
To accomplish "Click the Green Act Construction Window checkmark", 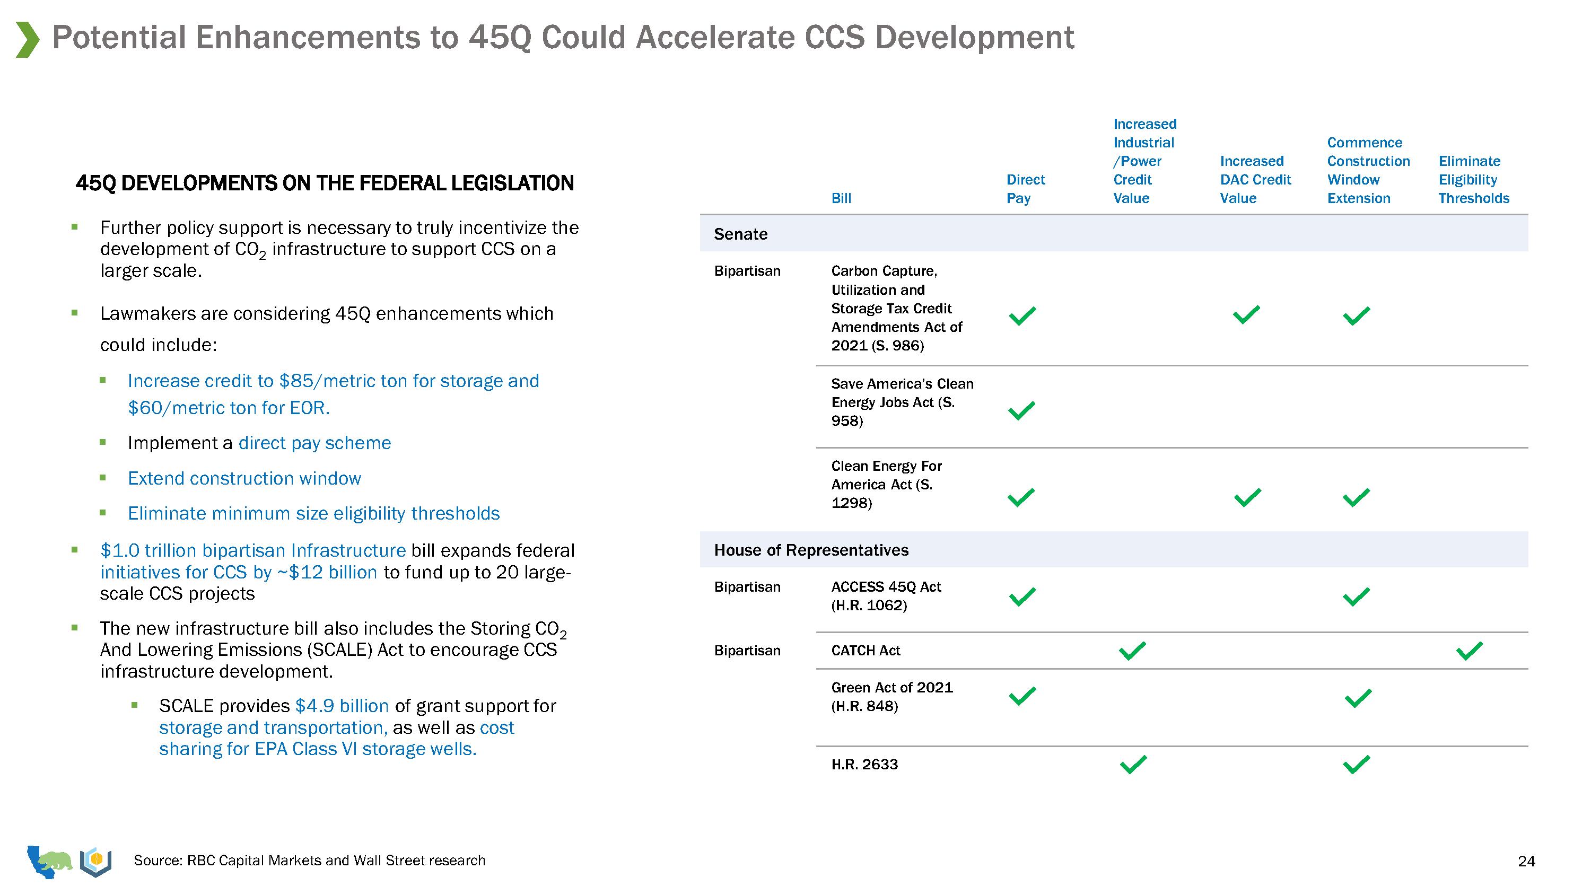I will [1358, 698].
